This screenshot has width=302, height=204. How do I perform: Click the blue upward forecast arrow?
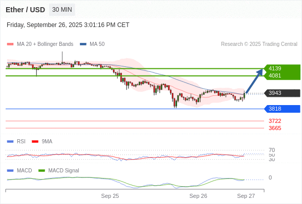254,81
